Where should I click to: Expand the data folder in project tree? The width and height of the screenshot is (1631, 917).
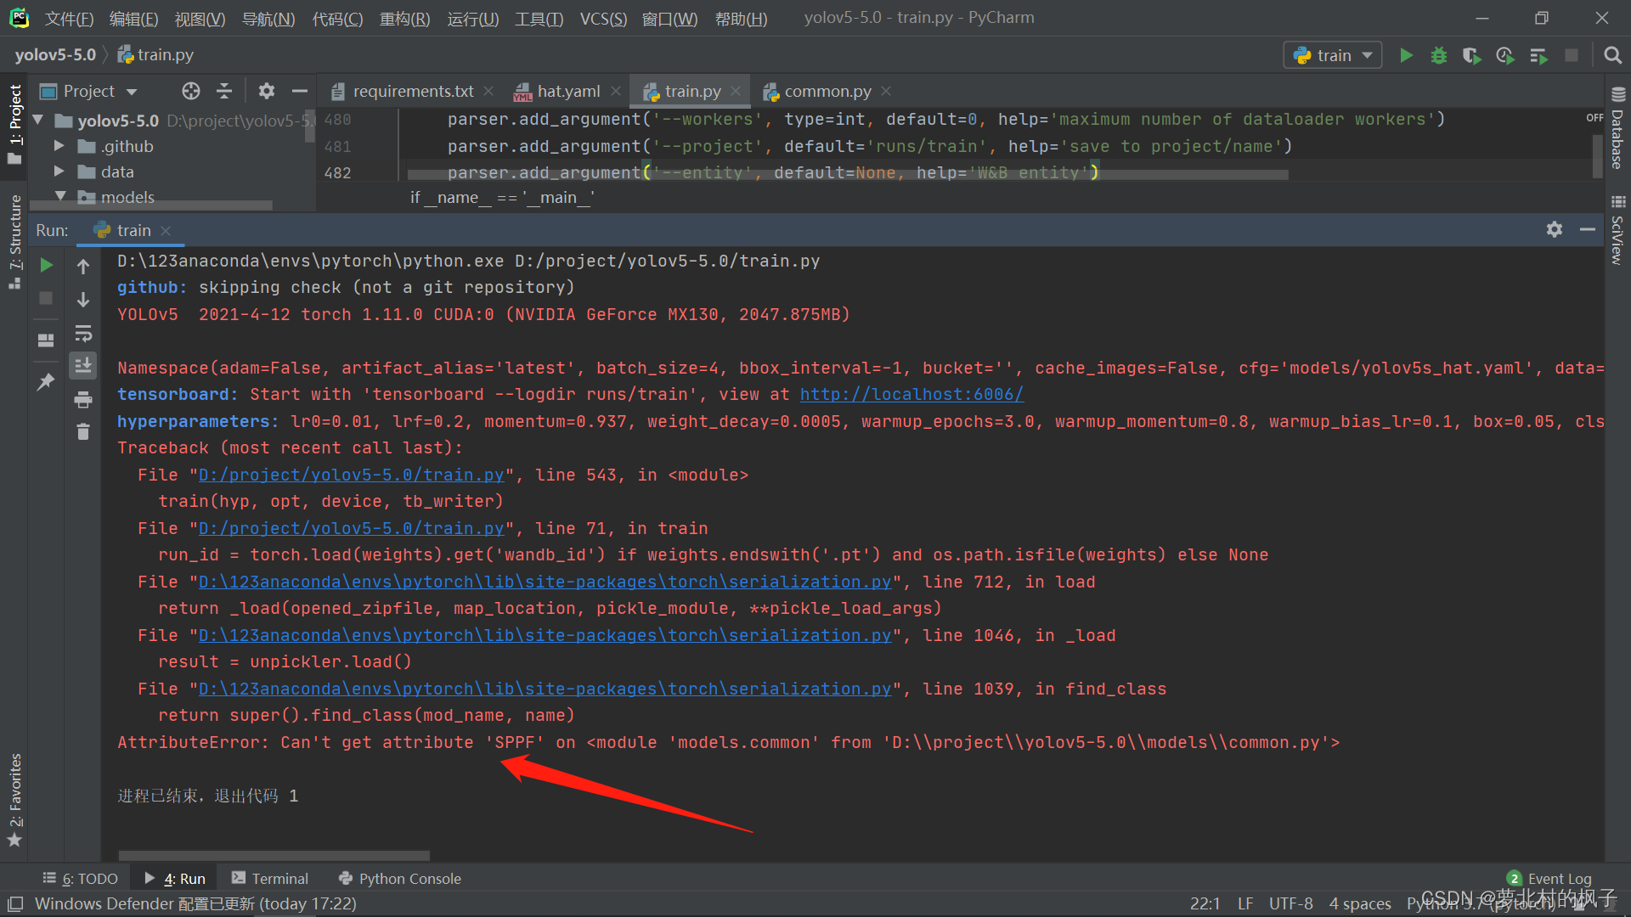tap(59, 172)
